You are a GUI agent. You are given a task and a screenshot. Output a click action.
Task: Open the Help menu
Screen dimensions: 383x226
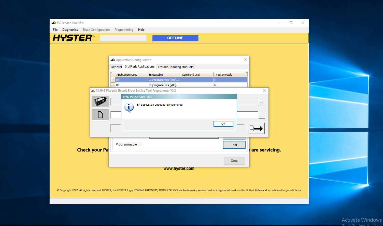click(141, 30)
